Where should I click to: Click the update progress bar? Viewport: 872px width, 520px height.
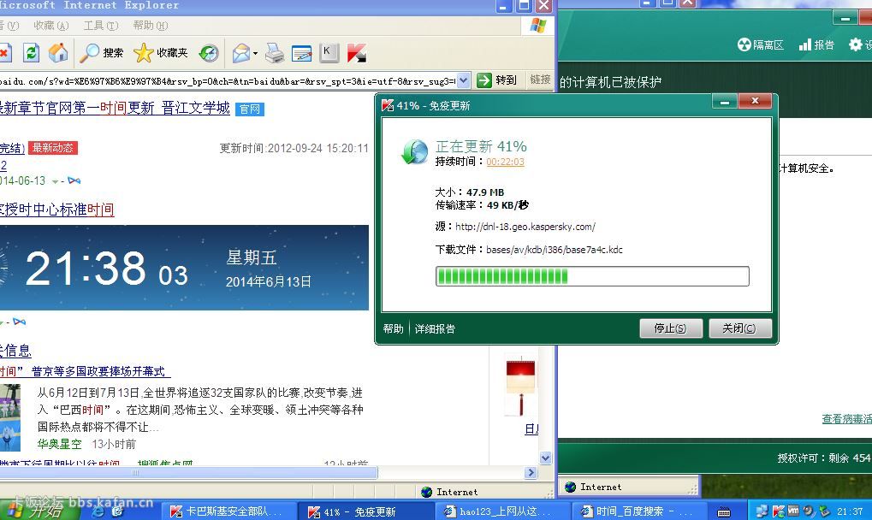point(592,276)
